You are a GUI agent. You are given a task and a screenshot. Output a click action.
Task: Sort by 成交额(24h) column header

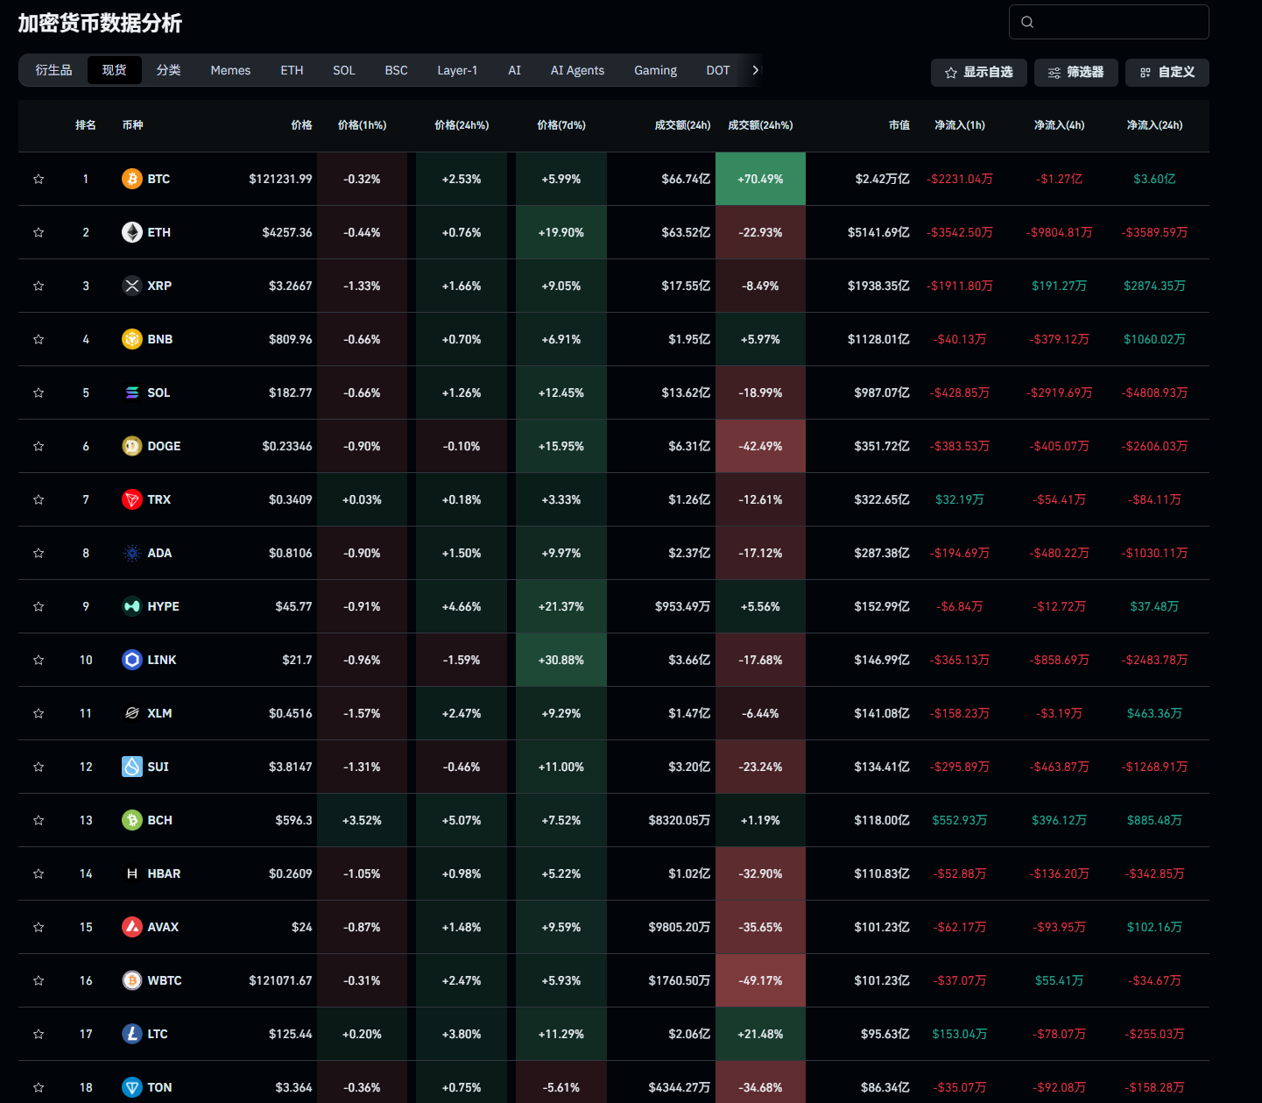(682, 125)
